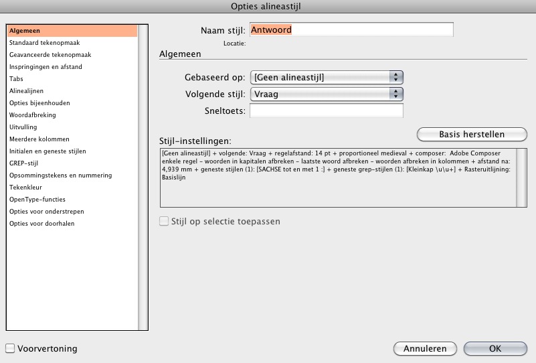Click the Sneltoets input field

[x=327, y=111]
